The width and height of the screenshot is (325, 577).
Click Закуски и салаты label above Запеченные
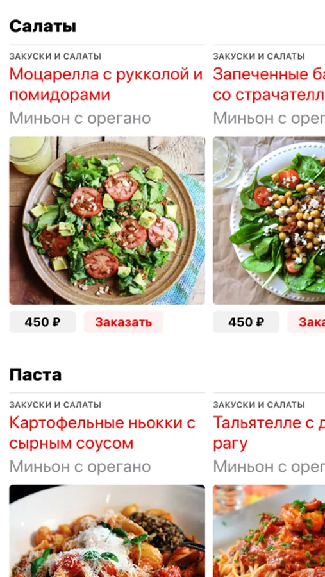(259, 56)
